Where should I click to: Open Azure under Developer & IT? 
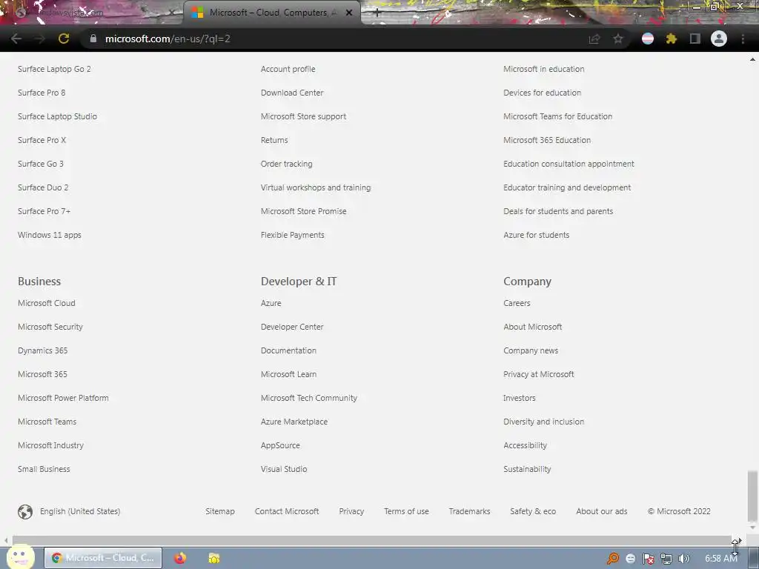[271, 303]
